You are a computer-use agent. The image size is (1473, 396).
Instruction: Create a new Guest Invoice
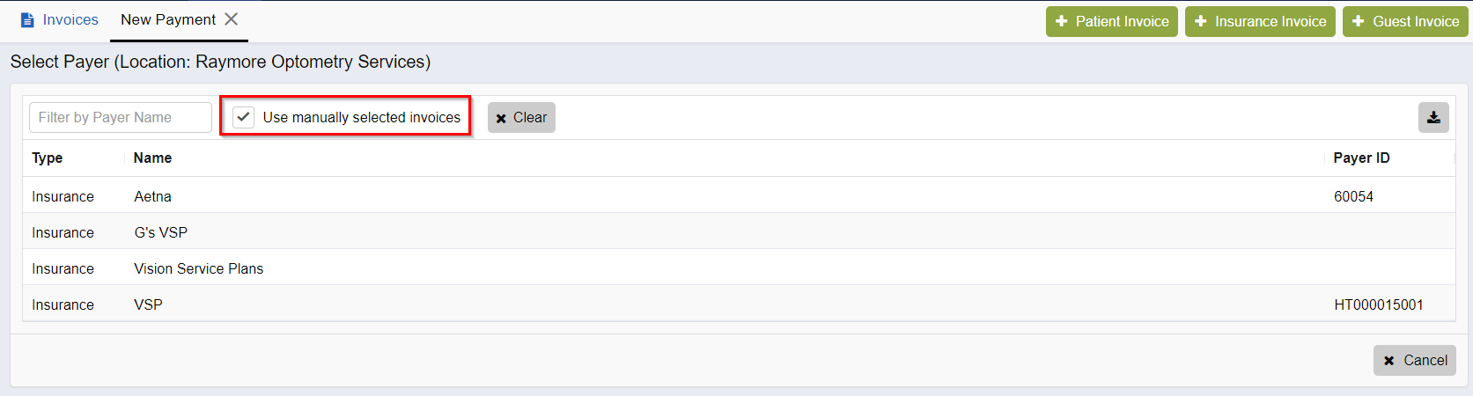click(x=1405, y=21)
